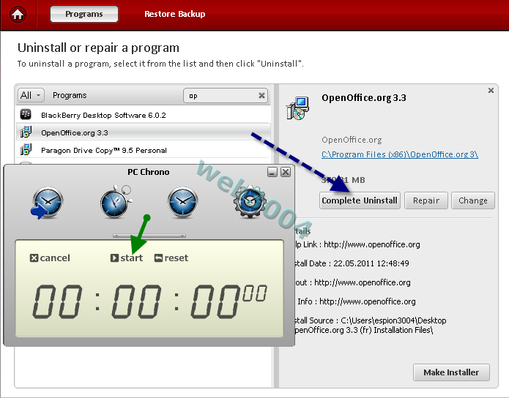Click the Change button
This screenshot has width=509, height=398.
click(473, 200)
